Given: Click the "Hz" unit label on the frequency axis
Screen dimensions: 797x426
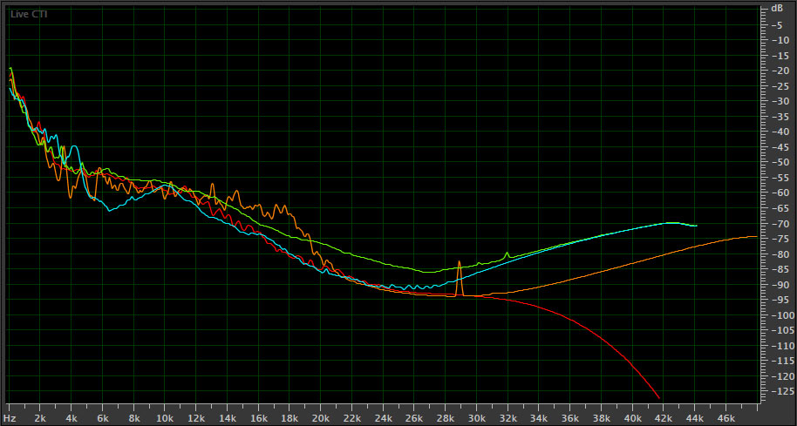Looking at the screenshot, I should pyautogui.click(x=10, y=419).
